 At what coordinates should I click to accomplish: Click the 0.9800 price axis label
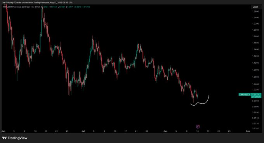click(x=255, y=106)
